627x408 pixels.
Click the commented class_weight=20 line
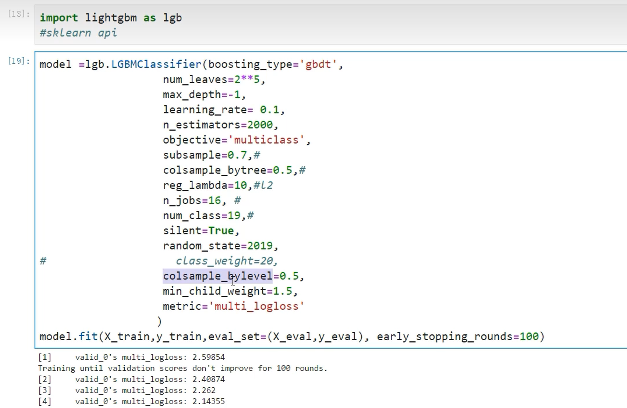pos(227,261)
